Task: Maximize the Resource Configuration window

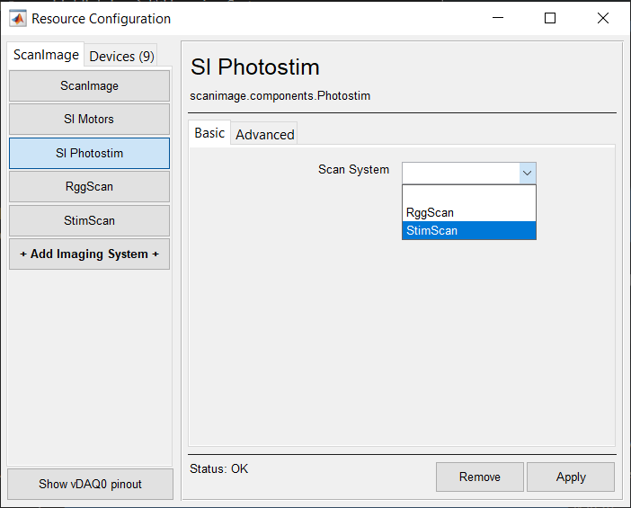Action: (550, 18)
